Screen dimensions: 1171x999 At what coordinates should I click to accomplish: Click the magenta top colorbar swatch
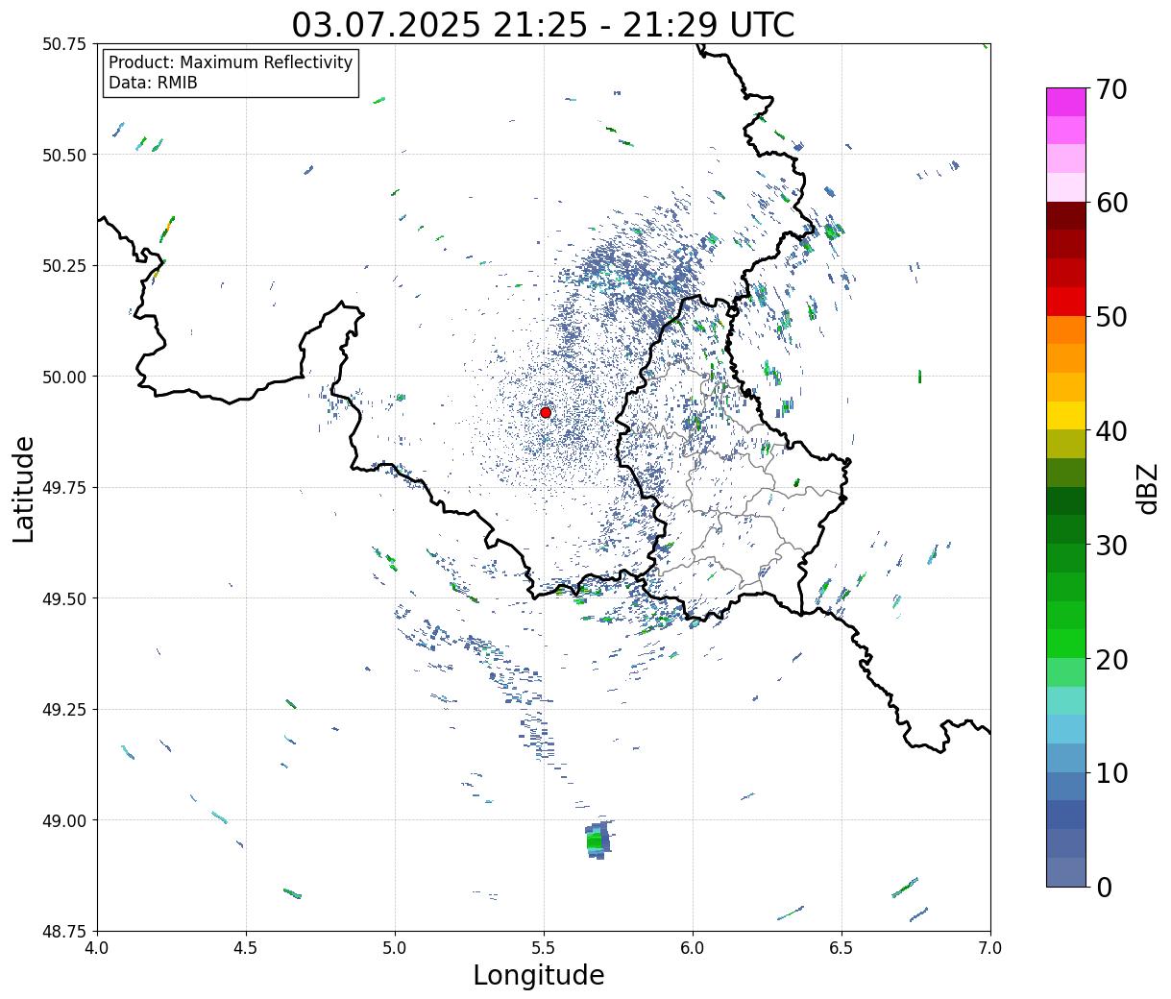1066,102
